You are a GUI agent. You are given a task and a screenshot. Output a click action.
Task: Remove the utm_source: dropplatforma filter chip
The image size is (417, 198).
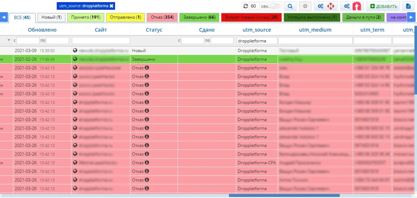click(x=112, y=6)
